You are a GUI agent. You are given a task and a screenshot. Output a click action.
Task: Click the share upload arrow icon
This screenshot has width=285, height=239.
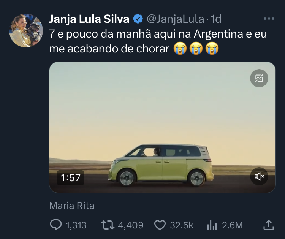tap(268, 225)
